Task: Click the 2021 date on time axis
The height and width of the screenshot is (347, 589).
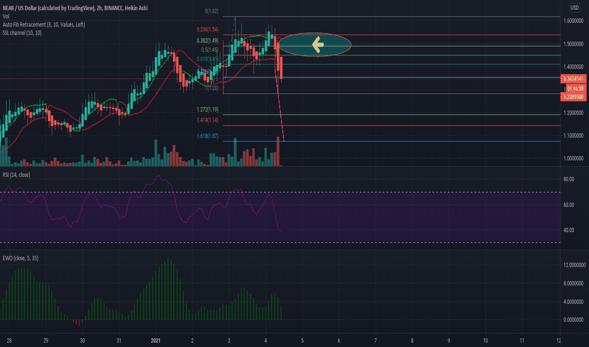Action: click(x=155, y=341)
